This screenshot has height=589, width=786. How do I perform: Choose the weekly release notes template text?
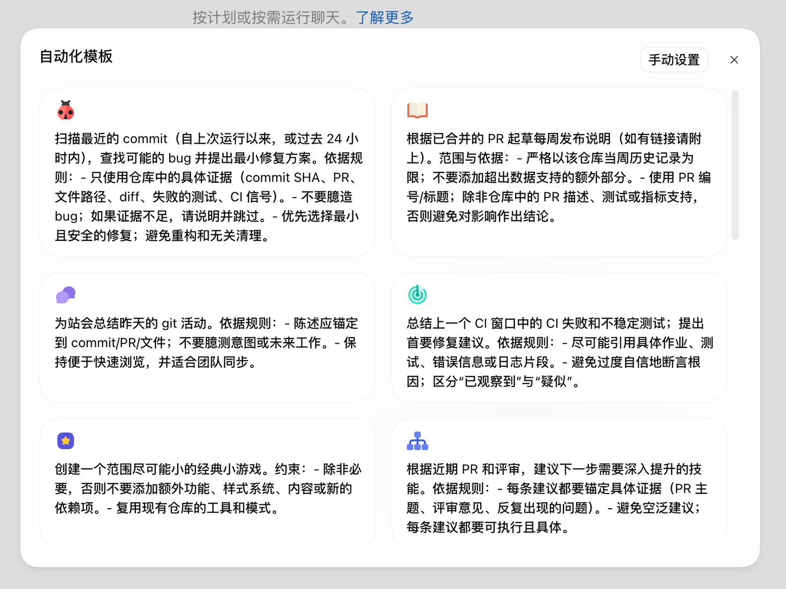(559, 177)
